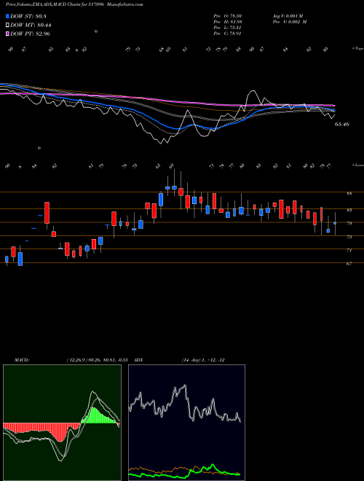The height and width of the screenshot is (481, 364).
Task: Click the ADX (14 day) parameter values
Action: coord(203,360)
